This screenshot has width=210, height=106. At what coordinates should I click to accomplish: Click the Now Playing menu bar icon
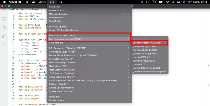click(x=147, y=2)
